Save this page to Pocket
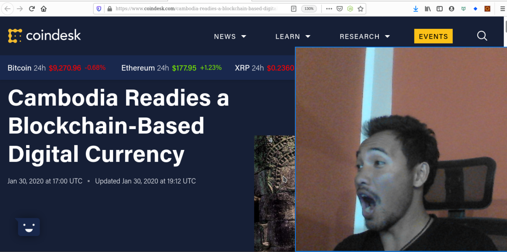This screenshot has height=252, width=507. pos(339,9)
